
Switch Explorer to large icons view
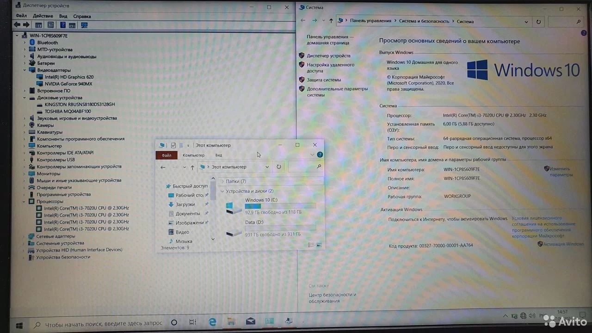[319, 245]
